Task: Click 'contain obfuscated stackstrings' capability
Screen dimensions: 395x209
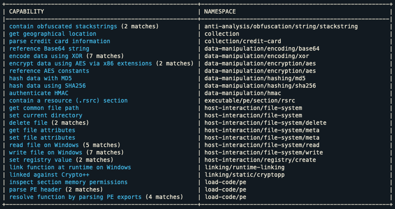Action: 63,26
